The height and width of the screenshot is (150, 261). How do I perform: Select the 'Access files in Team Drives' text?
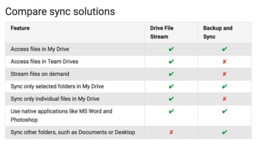click(44, 62)
